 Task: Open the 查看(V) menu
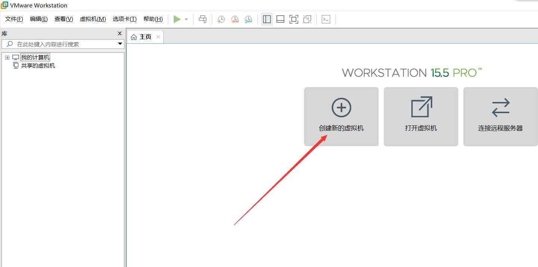tap(64, 19)
